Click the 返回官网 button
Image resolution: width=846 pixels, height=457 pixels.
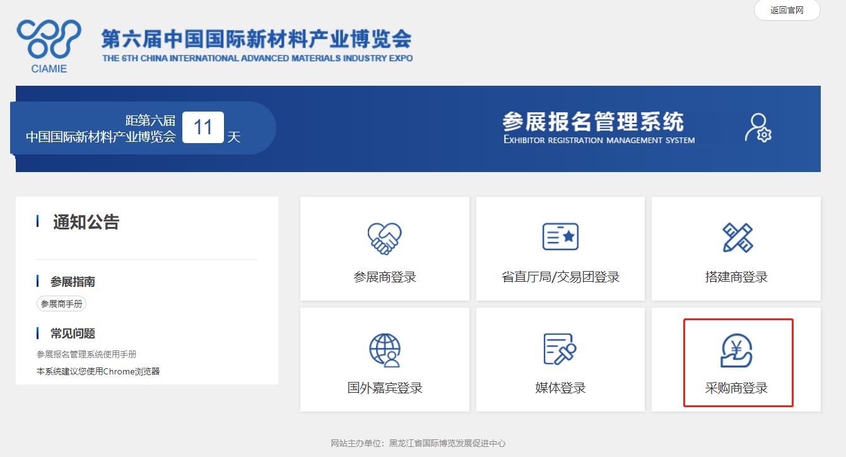pyautogui.click(x=786, y=10)
